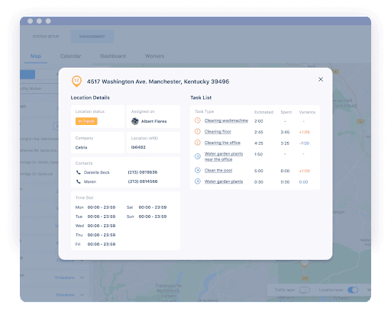Click the orange location pin numbered 12
The image size is (391, 324).
click(76, 82)
